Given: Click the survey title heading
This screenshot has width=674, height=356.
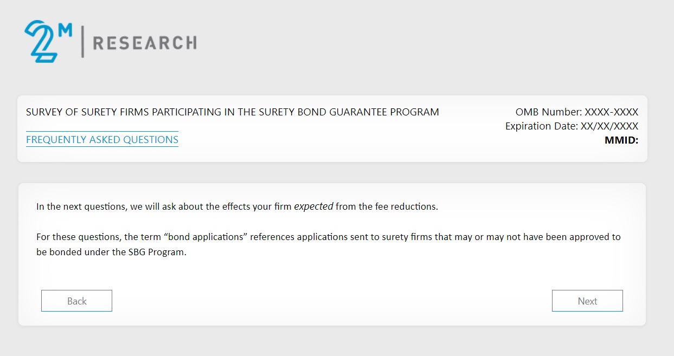Looking at the screenshot, I should click(x=232, y=112).
